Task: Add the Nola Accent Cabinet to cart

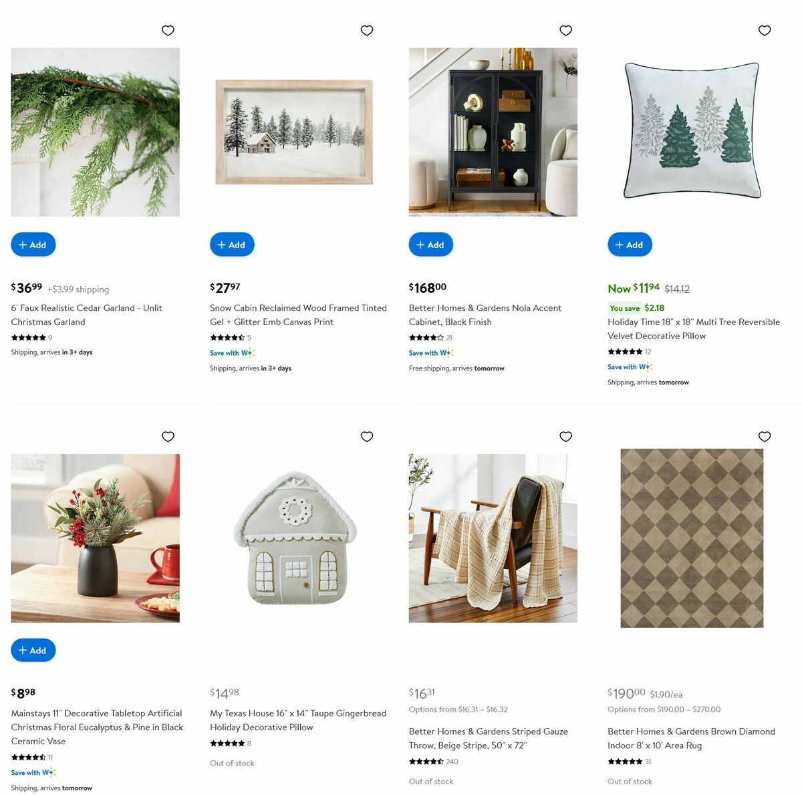Action: pos(431,245)
